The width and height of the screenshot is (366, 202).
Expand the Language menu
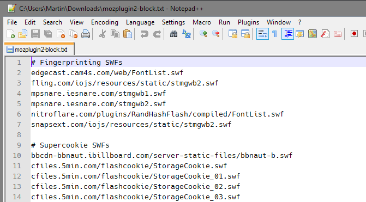(x=140, y=22)
